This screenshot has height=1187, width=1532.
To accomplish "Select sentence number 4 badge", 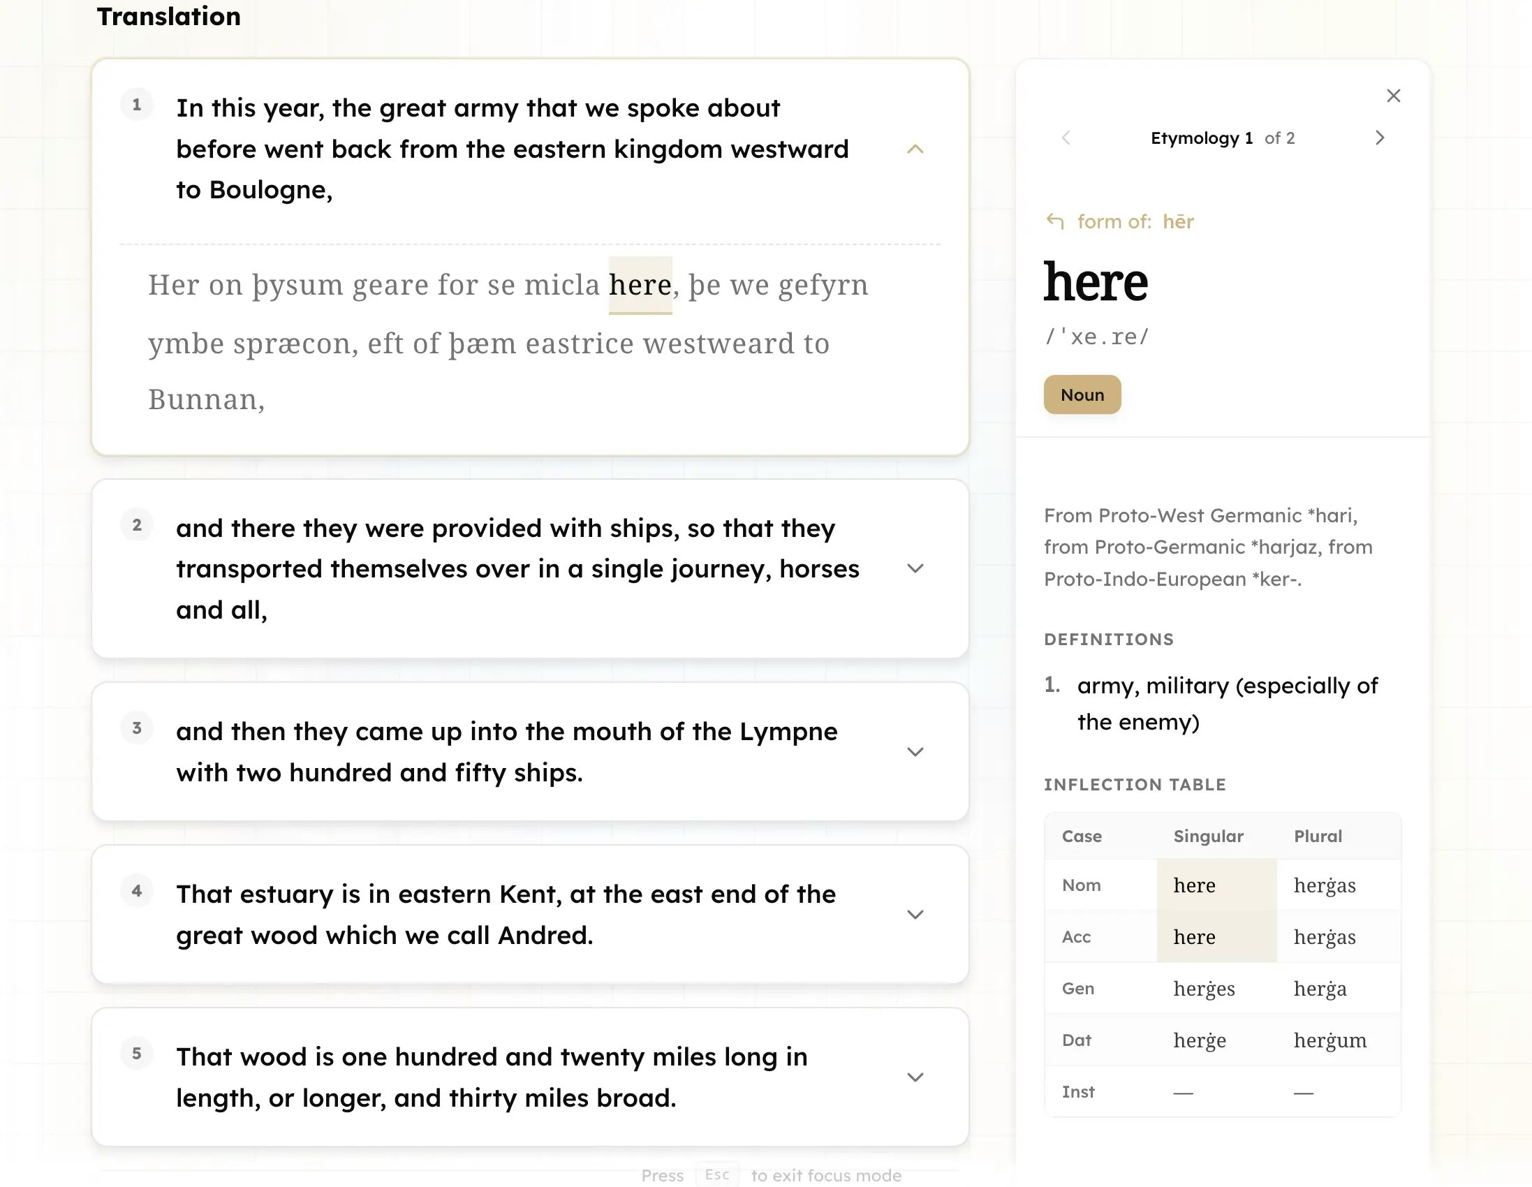I will (137, 891).
